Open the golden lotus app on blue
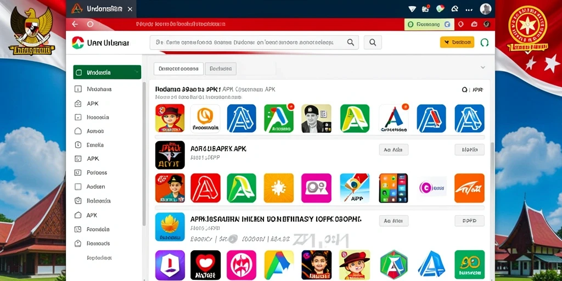This screenshot has width=562, height=281. pos(170,227)
